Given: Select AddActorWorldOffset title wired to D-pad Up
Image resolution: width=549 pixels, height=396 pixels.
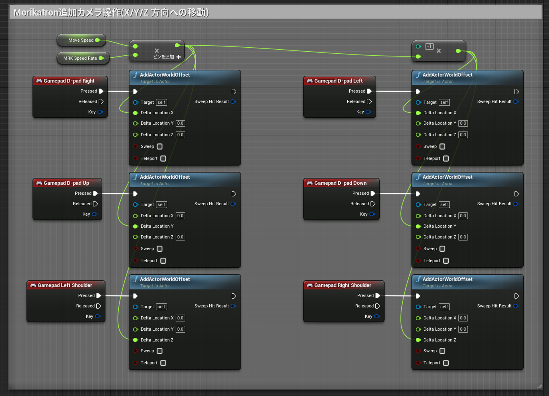Looking at the screenshot, I should point(165,177).
